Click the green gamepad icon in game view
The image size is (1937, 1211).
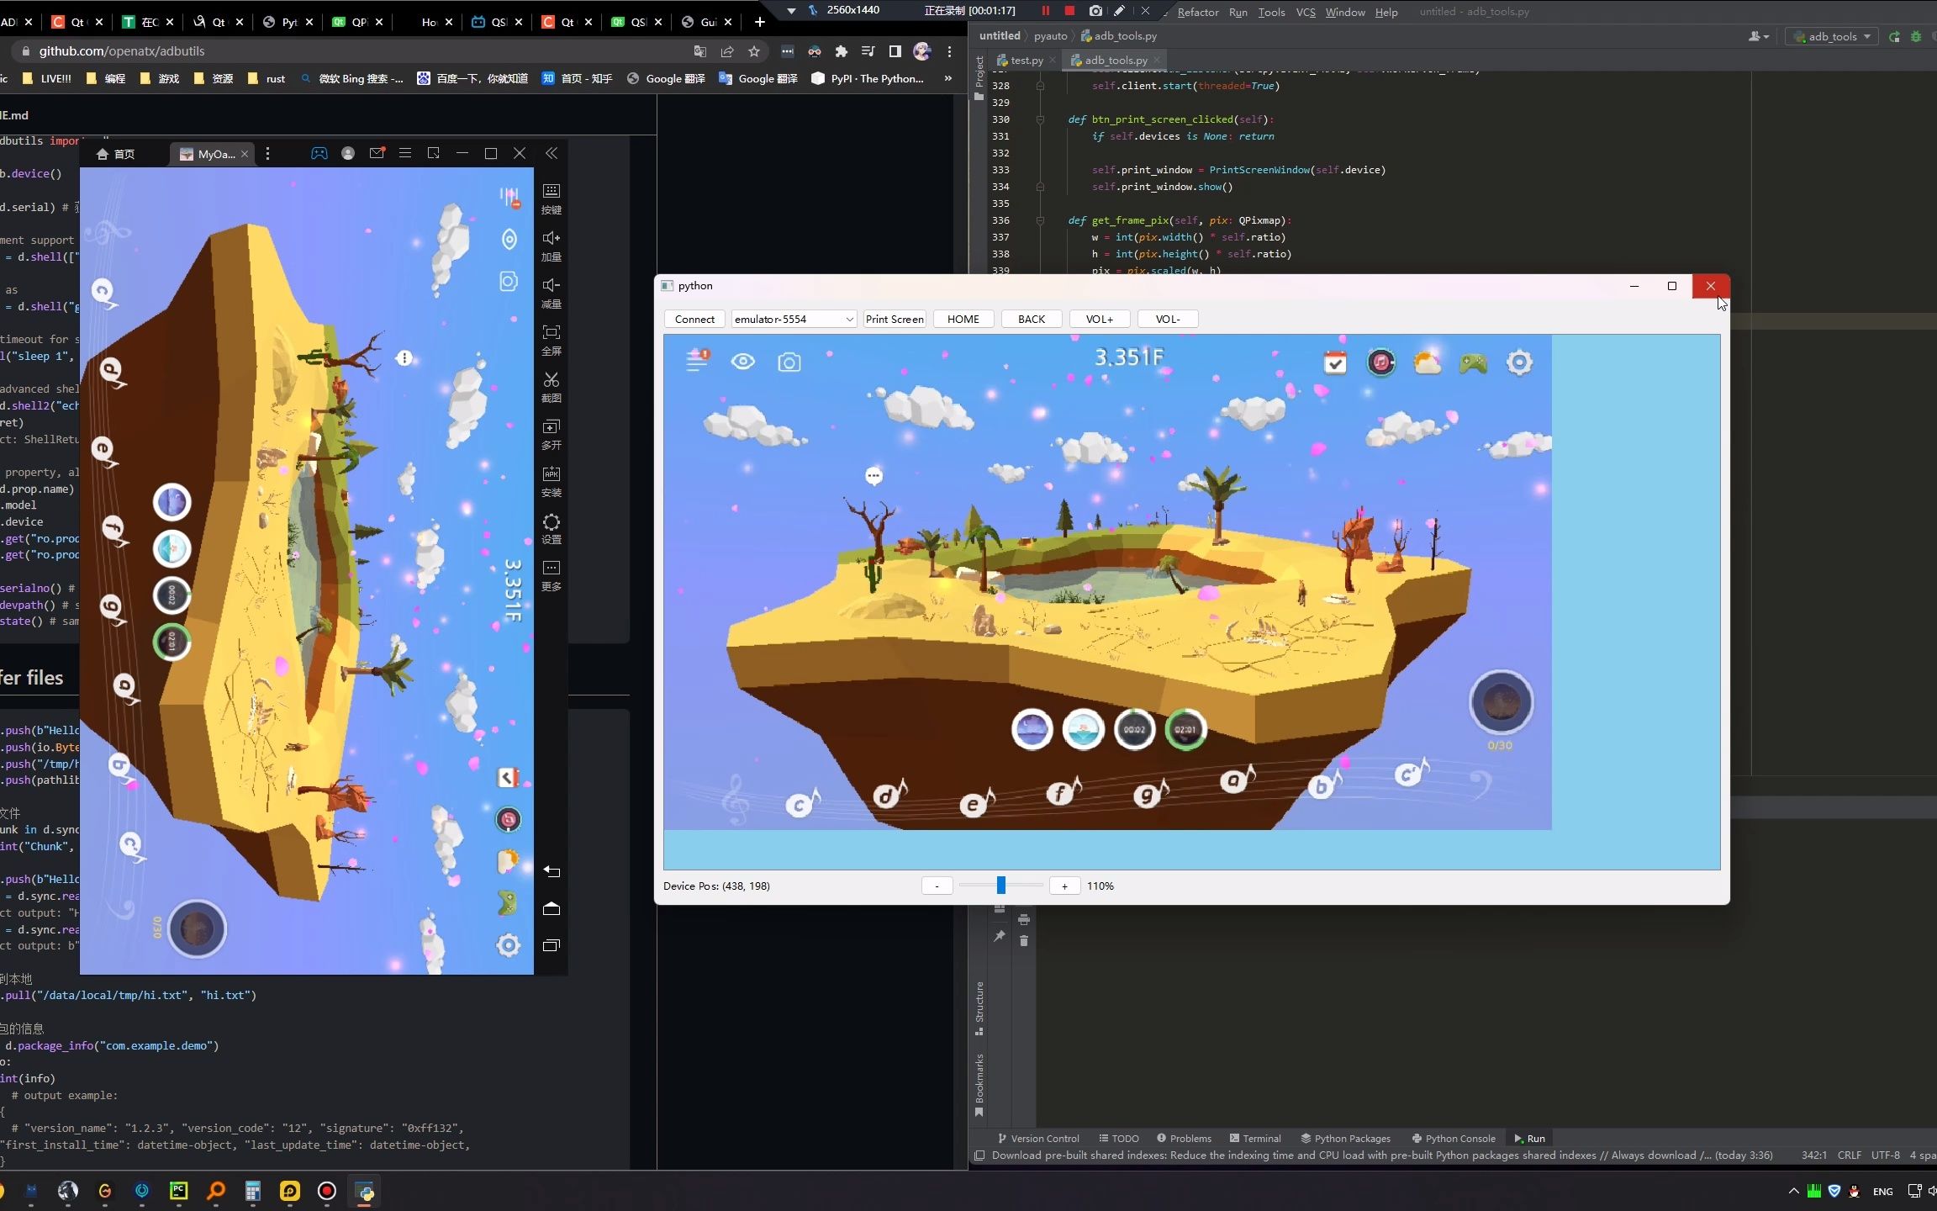pos(1473,363)
